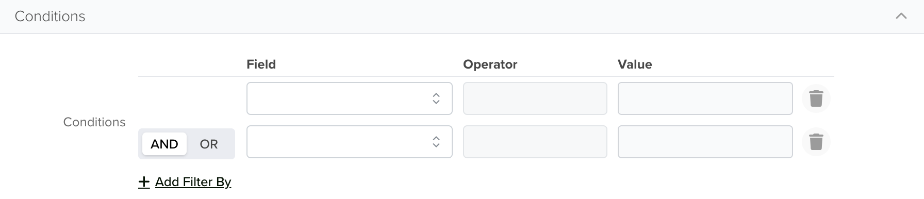The width and height of the screenshot is (924, 199).
Task: Click the Add Filter By link
Action: pyautogui.click(x=193, y=182)
